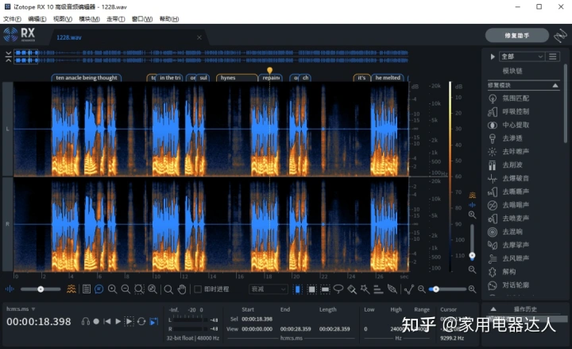Image resolution: width=572 pixels, height=349 pixels.
Task: Open the 窗口(W) menu
Action: pos(142,19)
